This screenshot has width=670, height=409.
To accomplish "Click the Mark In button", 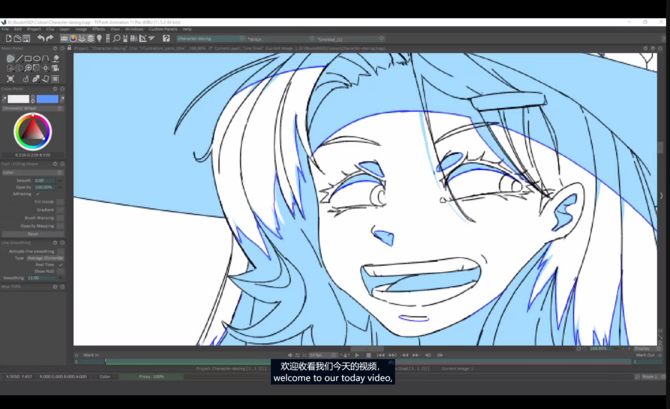I will click(91, 355).
